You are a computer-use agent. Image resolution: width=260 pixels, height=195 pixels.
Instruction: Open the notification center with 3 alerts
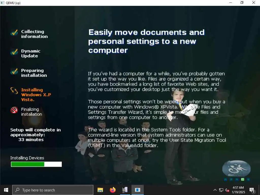pos(252,190)
